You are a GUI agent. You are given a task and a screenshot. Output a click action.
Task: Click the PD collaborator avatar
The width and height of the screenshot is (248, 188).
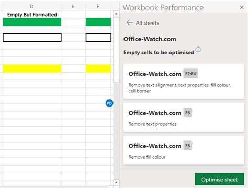109,103
